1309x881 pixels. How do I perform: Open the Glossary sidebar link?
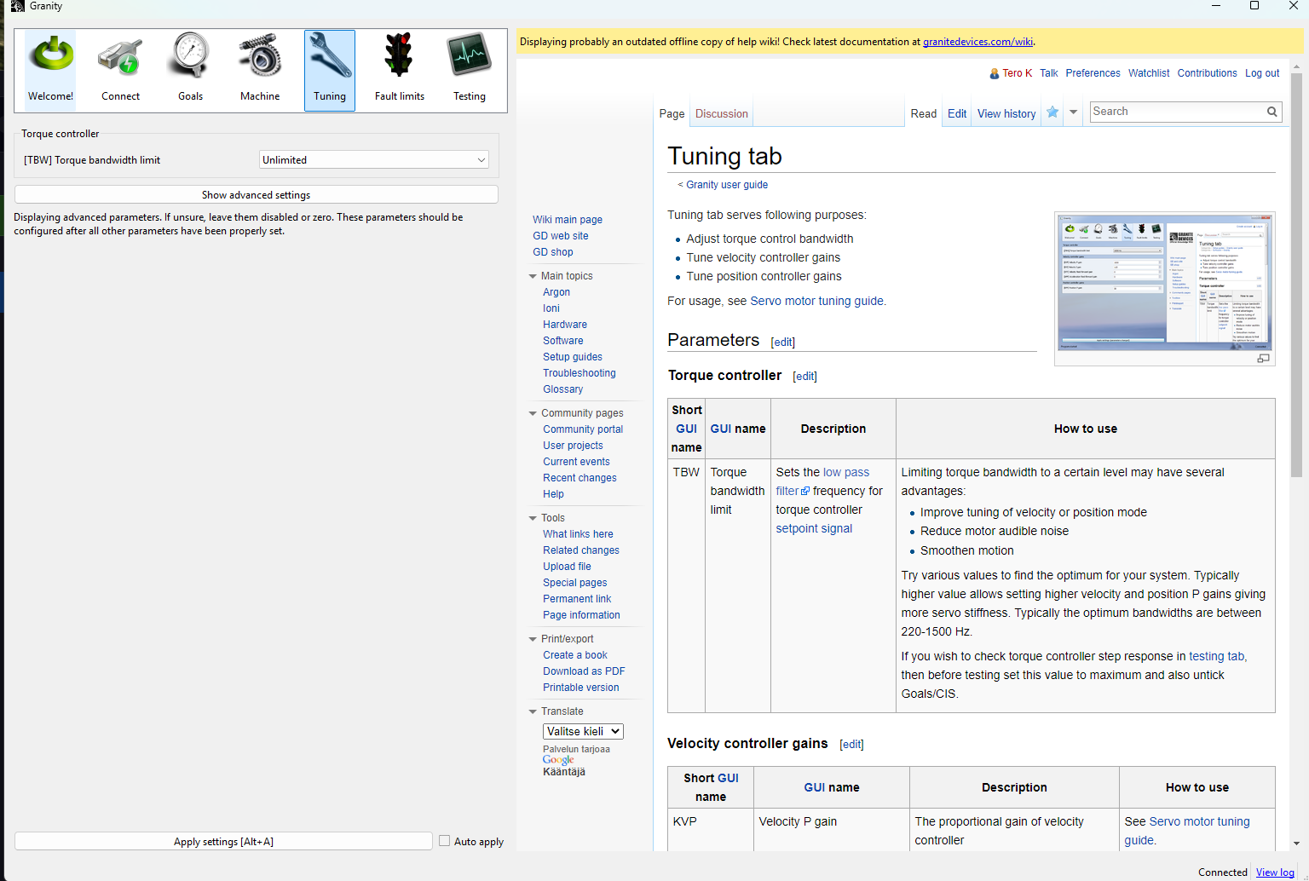click(563, 389)
